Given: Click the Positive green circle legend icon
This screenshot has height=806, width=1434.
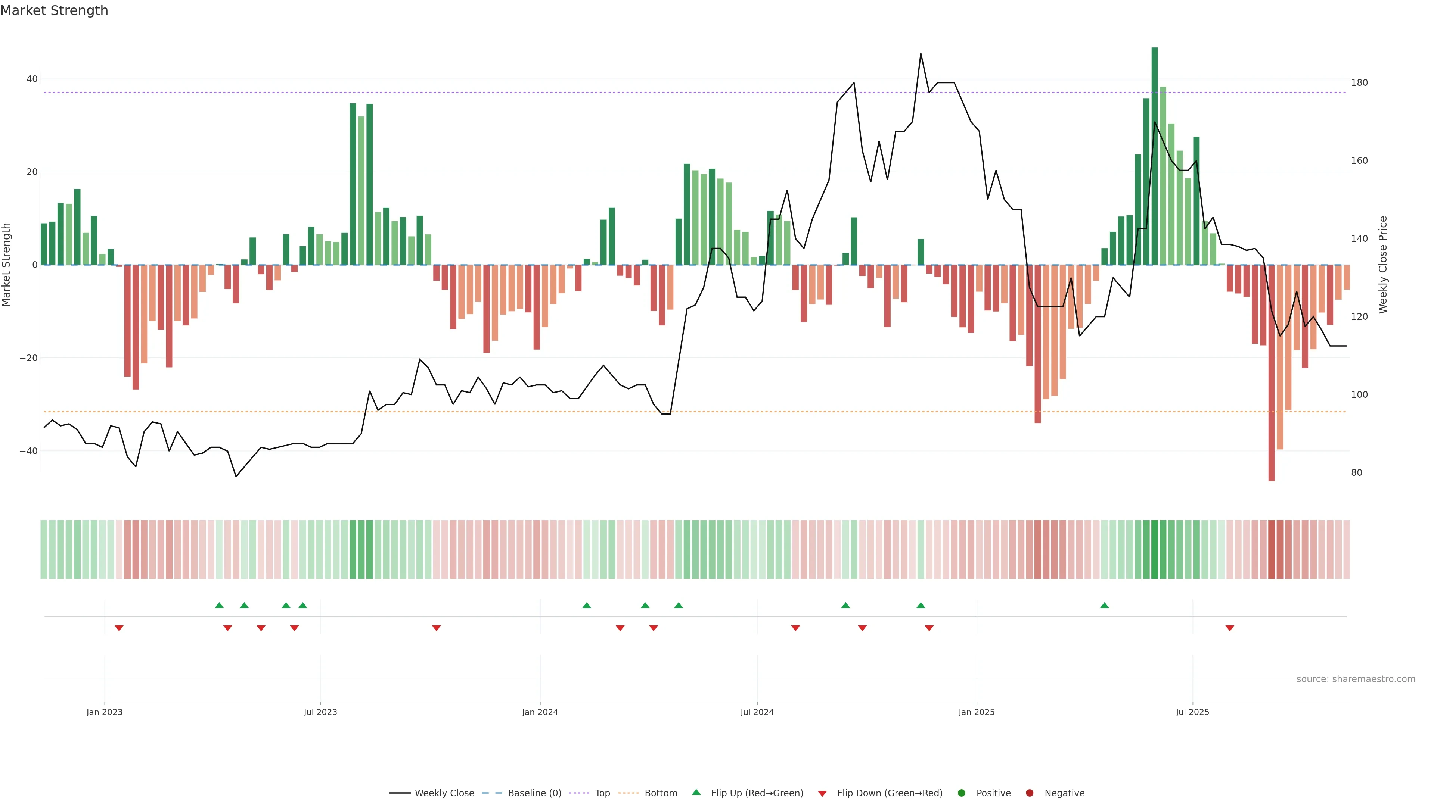Looking at the screenshot, I should [x=961, y=793].
